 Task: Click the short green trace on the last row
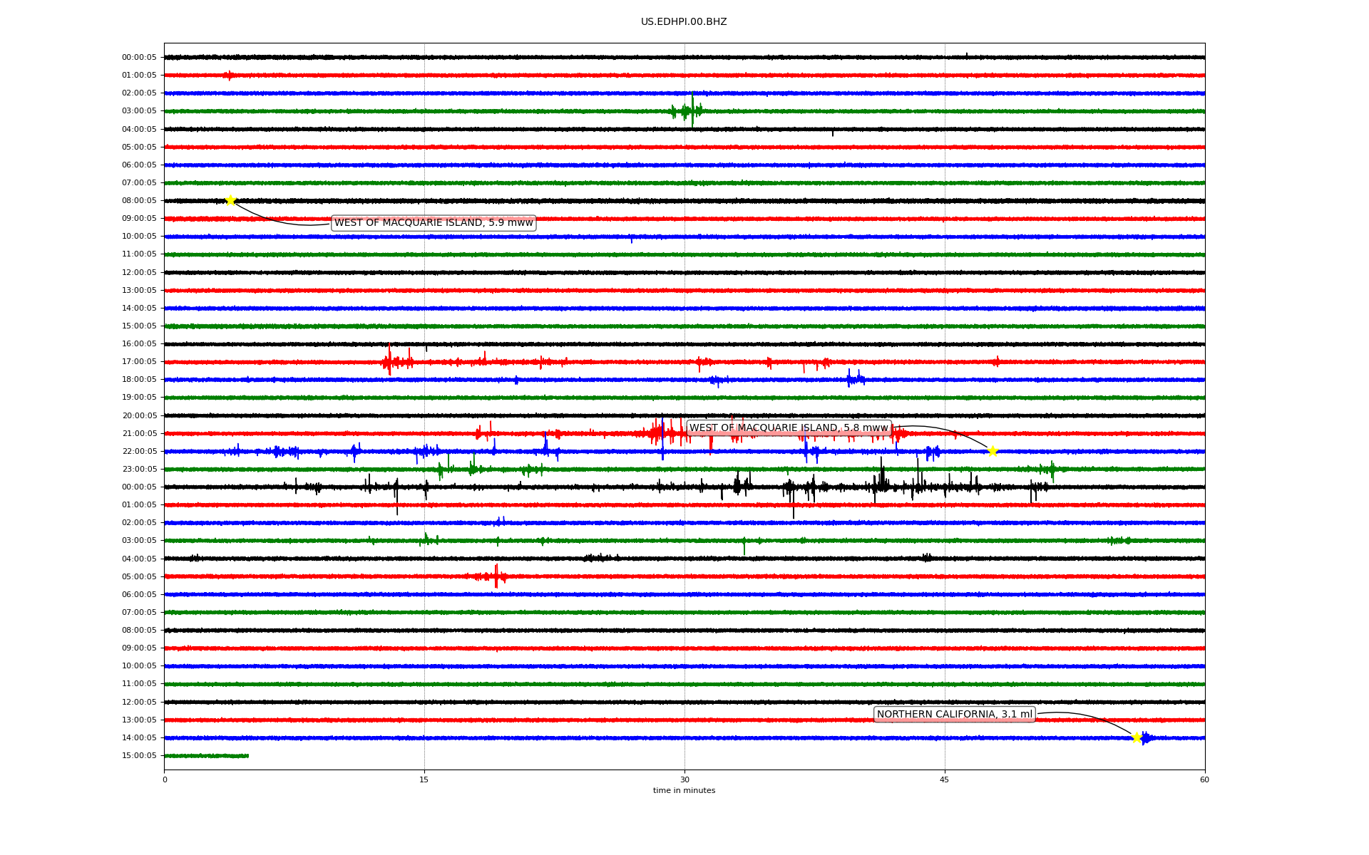pos(207,755)
